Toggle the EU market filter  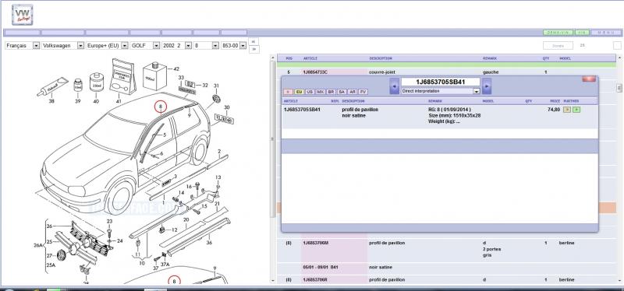299,92
